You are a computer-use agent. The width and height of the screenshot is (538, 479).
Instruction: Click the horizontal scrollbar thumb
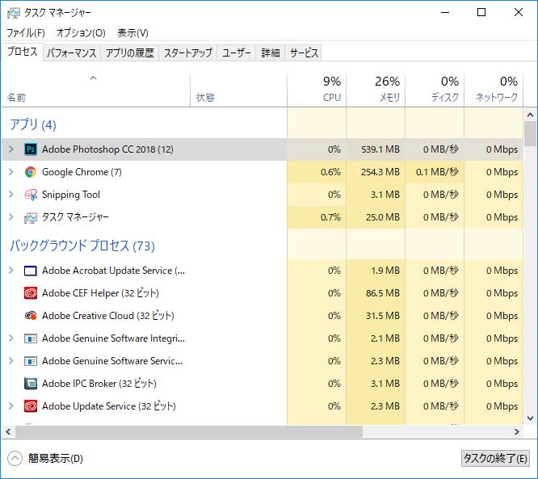[189, 432]
